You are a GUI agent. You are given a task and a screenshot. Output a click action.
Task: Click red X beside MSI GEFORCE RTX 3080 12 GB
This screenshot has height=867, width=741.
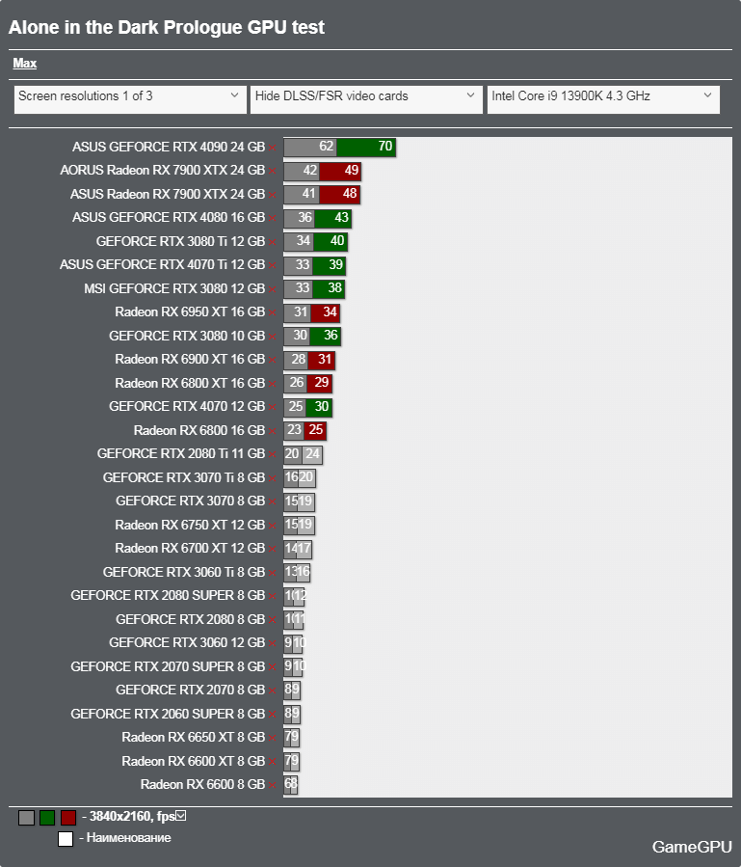click(x=273, y=289)
